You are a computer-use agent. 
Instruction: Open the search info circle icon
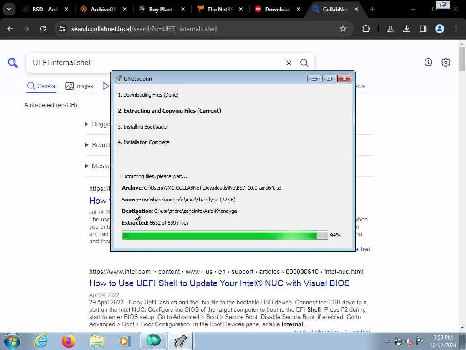point(428,62)
